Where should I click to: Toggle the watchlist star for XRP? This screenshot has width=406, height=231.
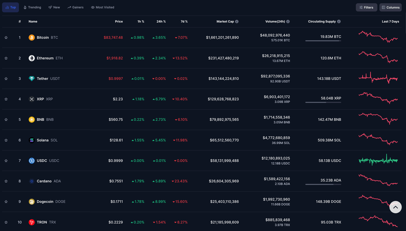tap(6, 99)
